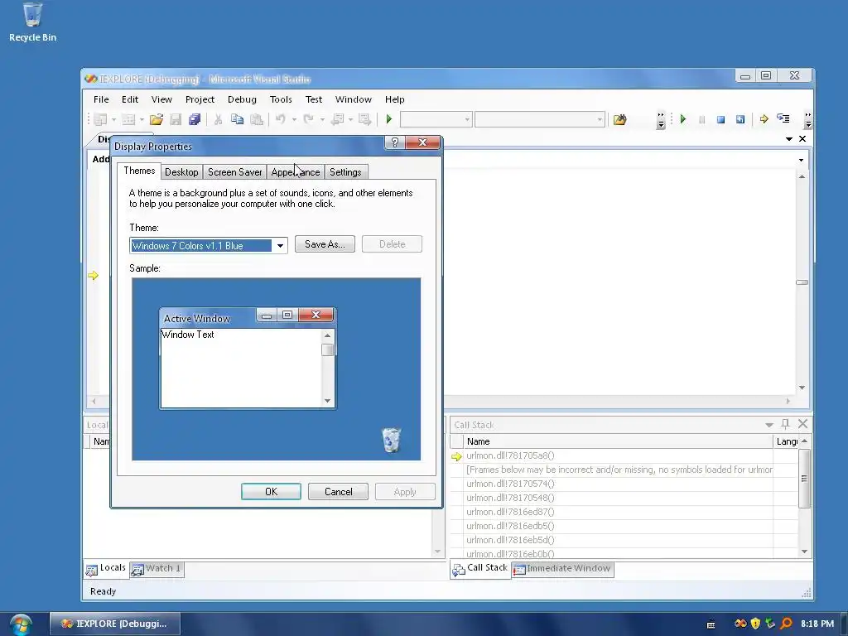Open the Theme combo box dropdown
Screen dimensions: 848x636
click(280, 245)
